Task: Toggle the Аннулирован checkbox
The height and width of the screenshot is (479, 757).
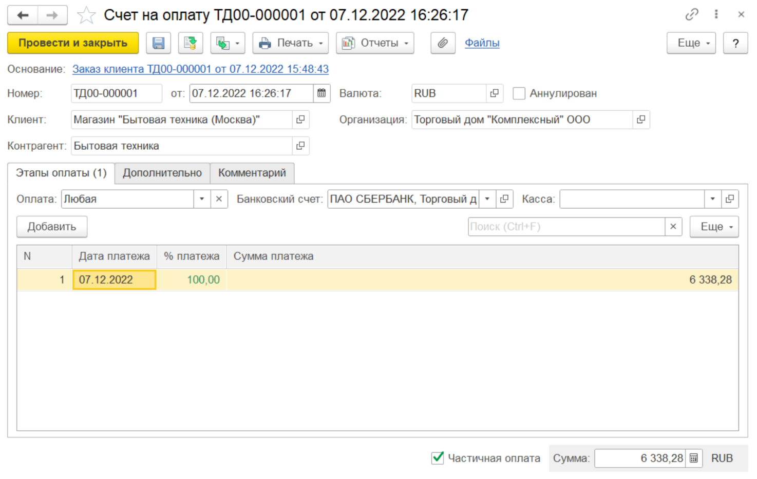Action: point(519,93)
